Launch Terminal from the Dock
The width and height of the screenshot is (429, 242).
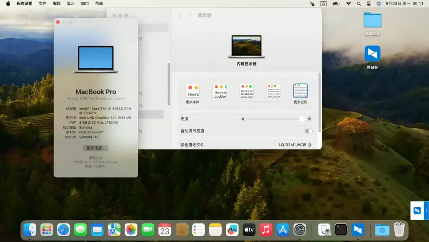pyautogui.click(x=341, y=229)
